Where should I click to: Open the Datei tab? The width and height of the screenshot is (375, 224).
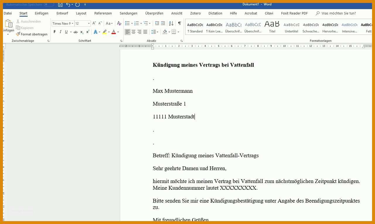click(8, 13)
